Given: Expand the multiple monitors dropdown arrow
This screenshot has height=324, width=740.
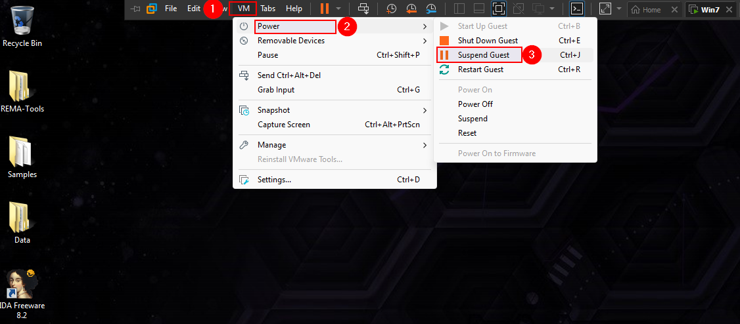Looking at the screenshot, I should pos(551,9).
